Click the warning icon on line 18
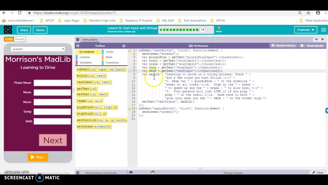328x185 pixels. (129, 108)
